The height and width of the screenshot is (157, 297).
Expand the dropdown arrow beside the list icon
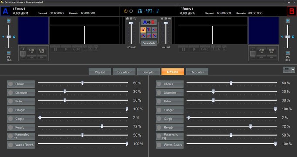[293, 70]
